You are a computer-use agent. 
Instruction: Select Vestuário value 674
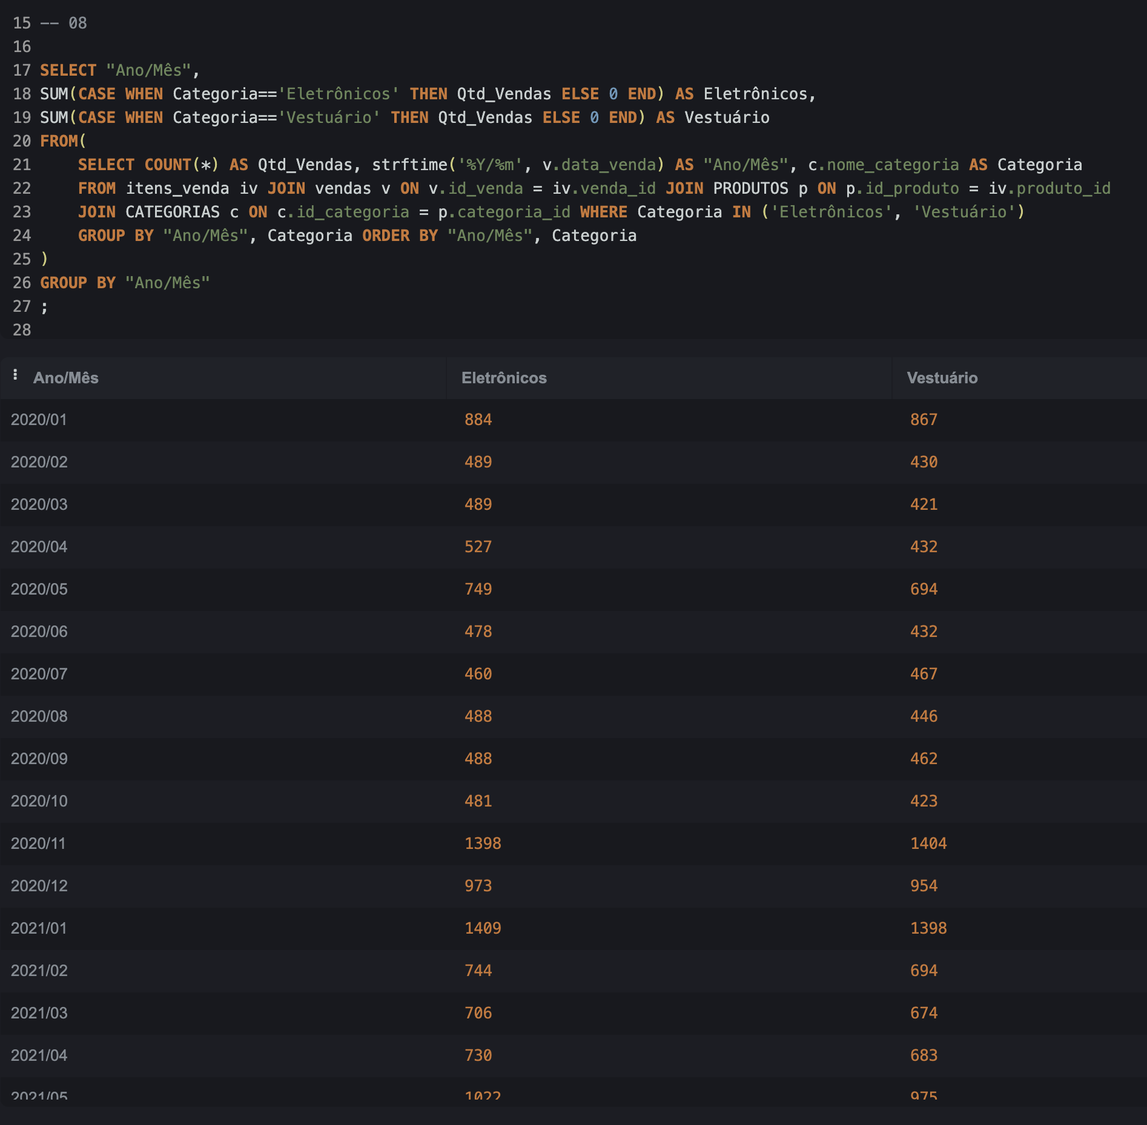coord(924,1013)
